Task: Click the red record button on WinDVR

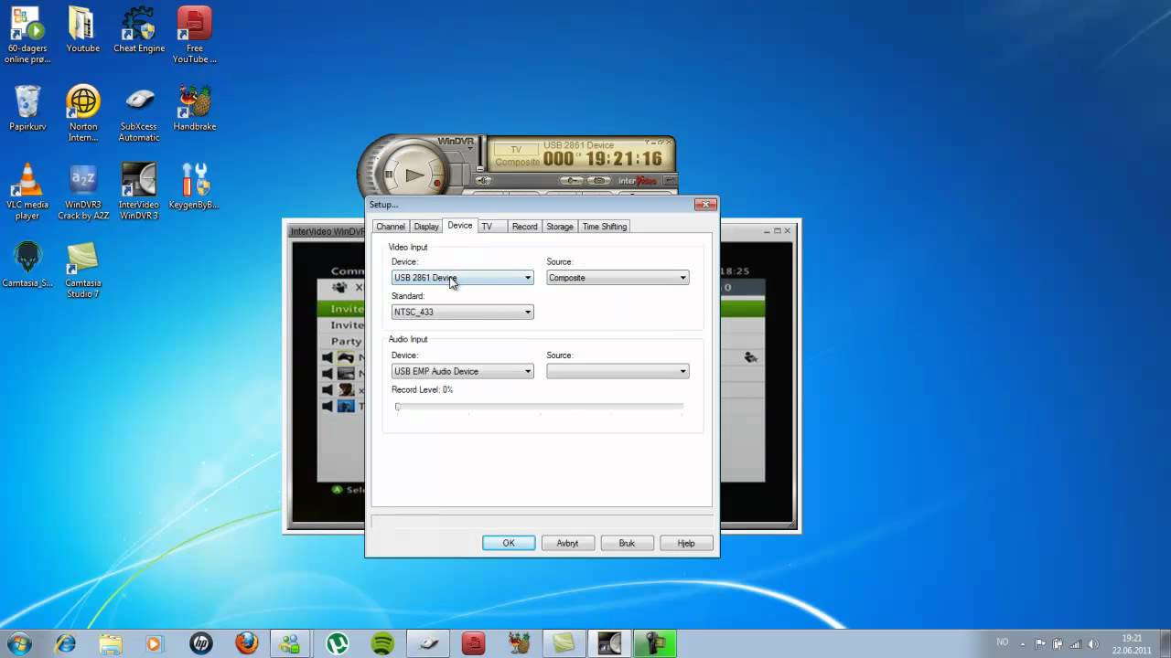Action: (437, 184)
